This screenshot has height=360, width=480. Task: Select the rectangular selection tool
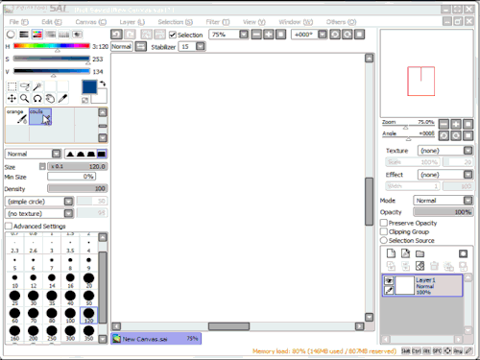pos(12,86)
